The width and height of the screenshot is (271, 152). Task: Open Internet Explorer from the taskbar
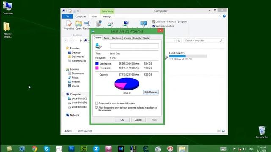coord(22,148)
